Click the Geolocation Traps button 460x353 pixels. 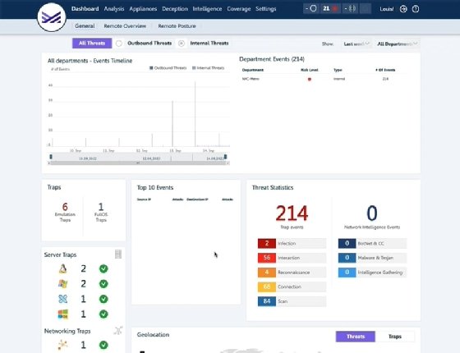(395, 337)
